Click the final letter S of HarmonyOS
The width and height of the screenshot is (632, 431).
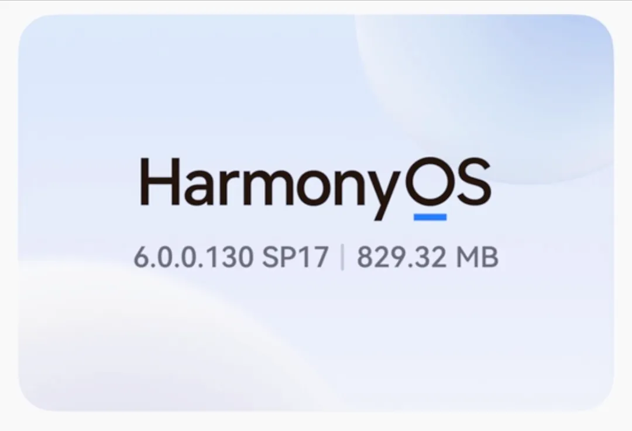click(x=474, y=182)
